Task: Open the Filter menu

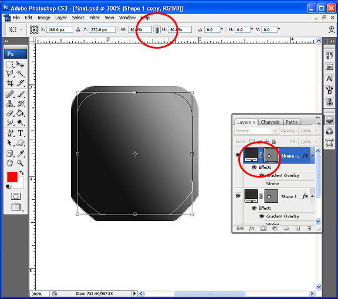Action: 94,18
